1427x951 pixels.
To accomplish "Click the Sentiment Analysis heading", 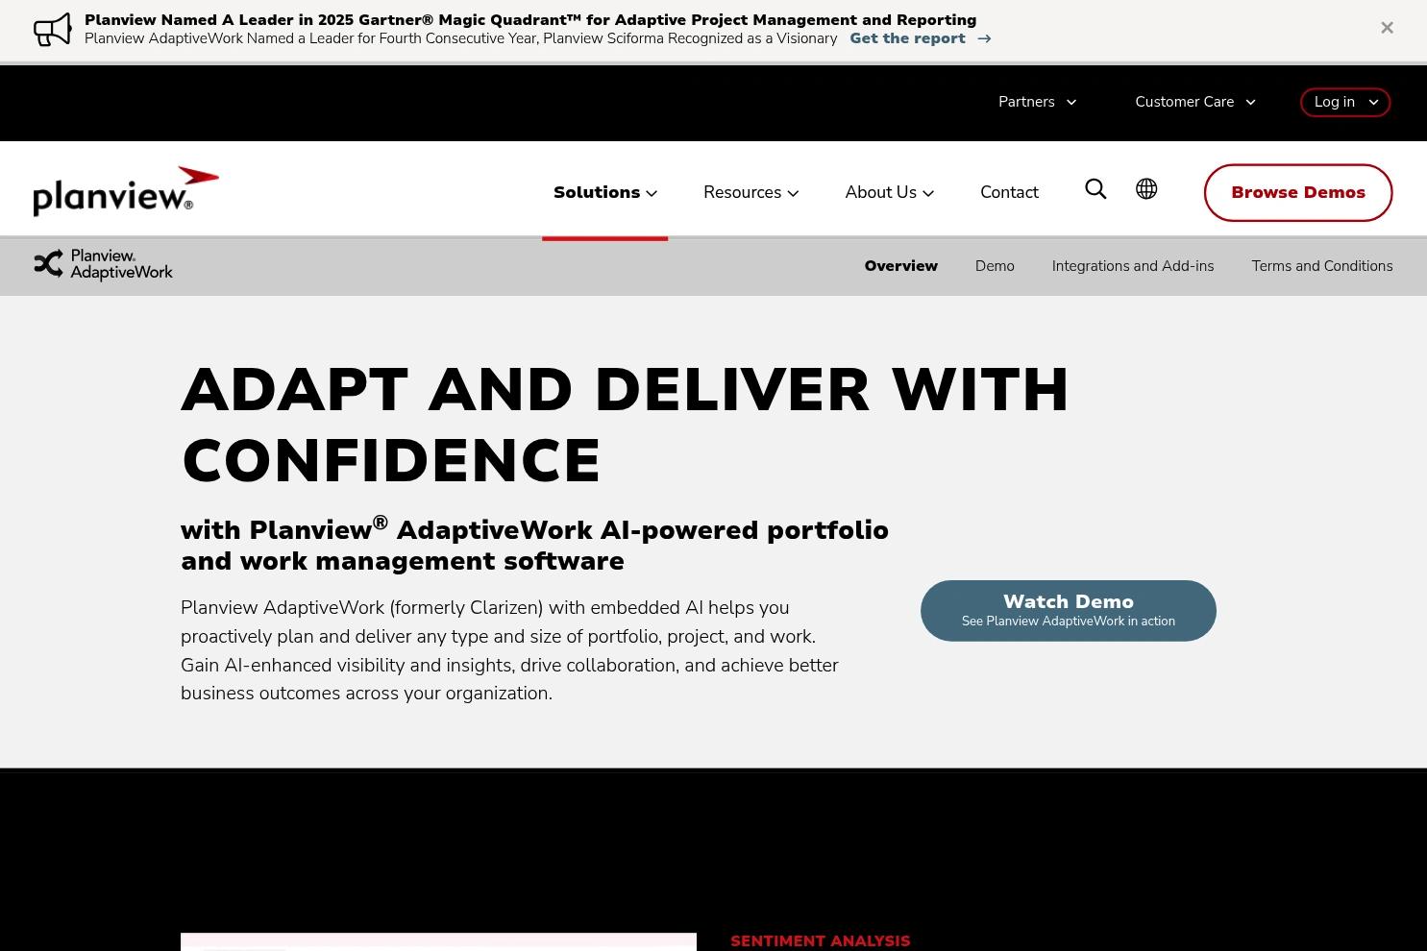I will [821, 941].
